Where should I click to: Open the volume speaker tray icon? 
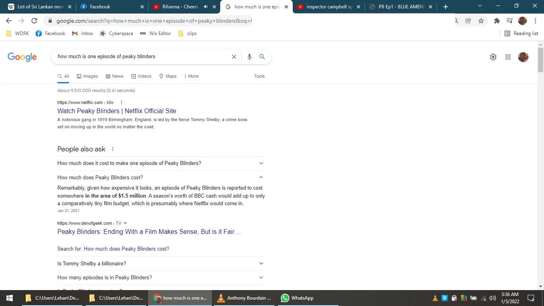tap(493, 298)
